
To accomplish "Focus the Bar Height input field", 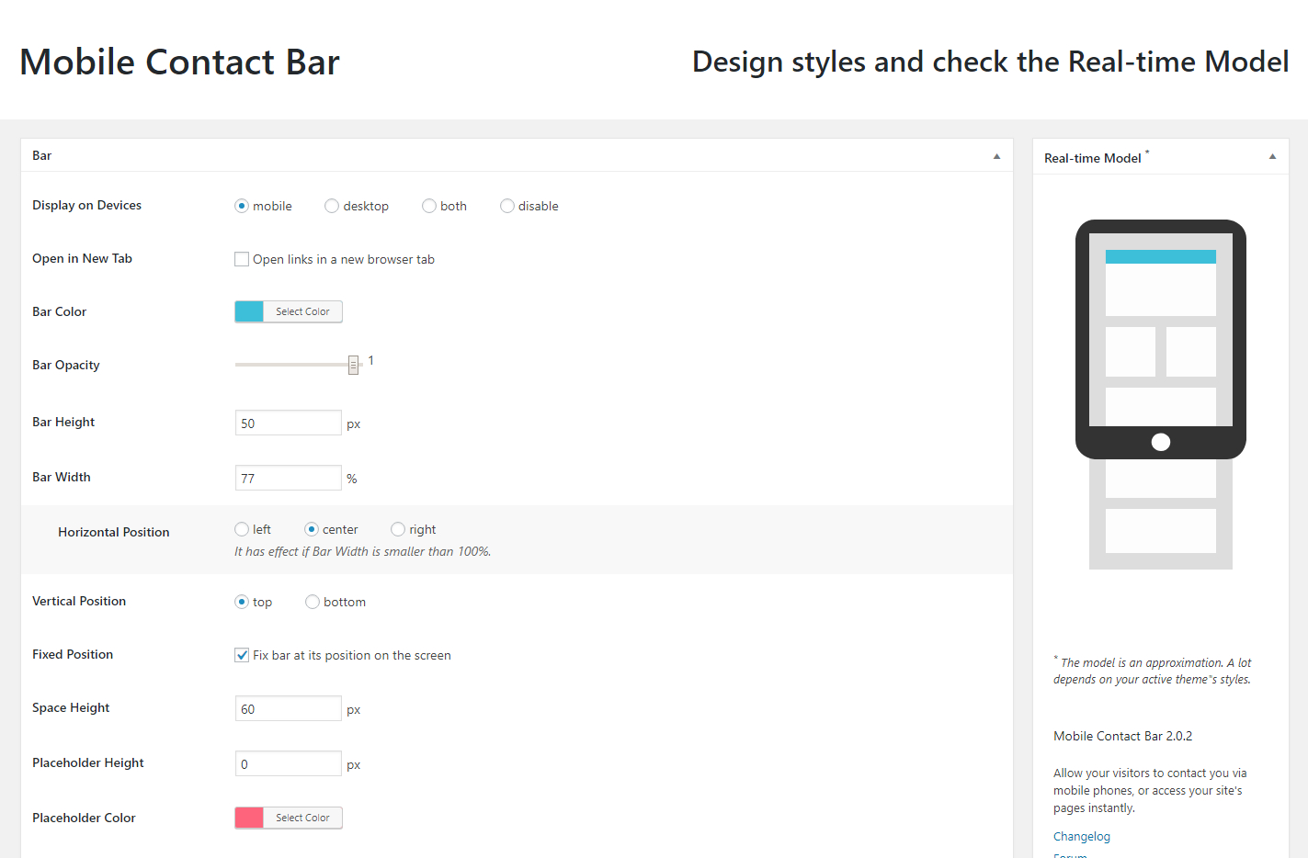I will tap(289, 423).
